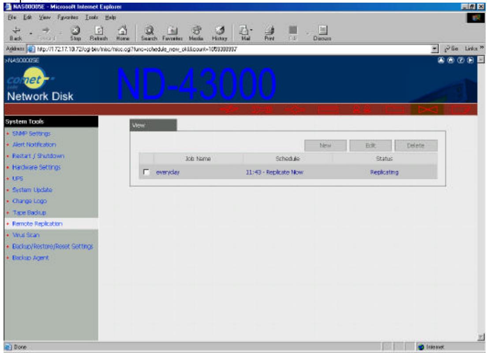Open the Back button history dropdown arrow
The image size is (487, 353).
tap(31, 33)
